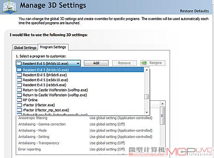Open the Anisotropic filtering setting value
This screenshot has height=158, width=214.
tap(121, 118)
